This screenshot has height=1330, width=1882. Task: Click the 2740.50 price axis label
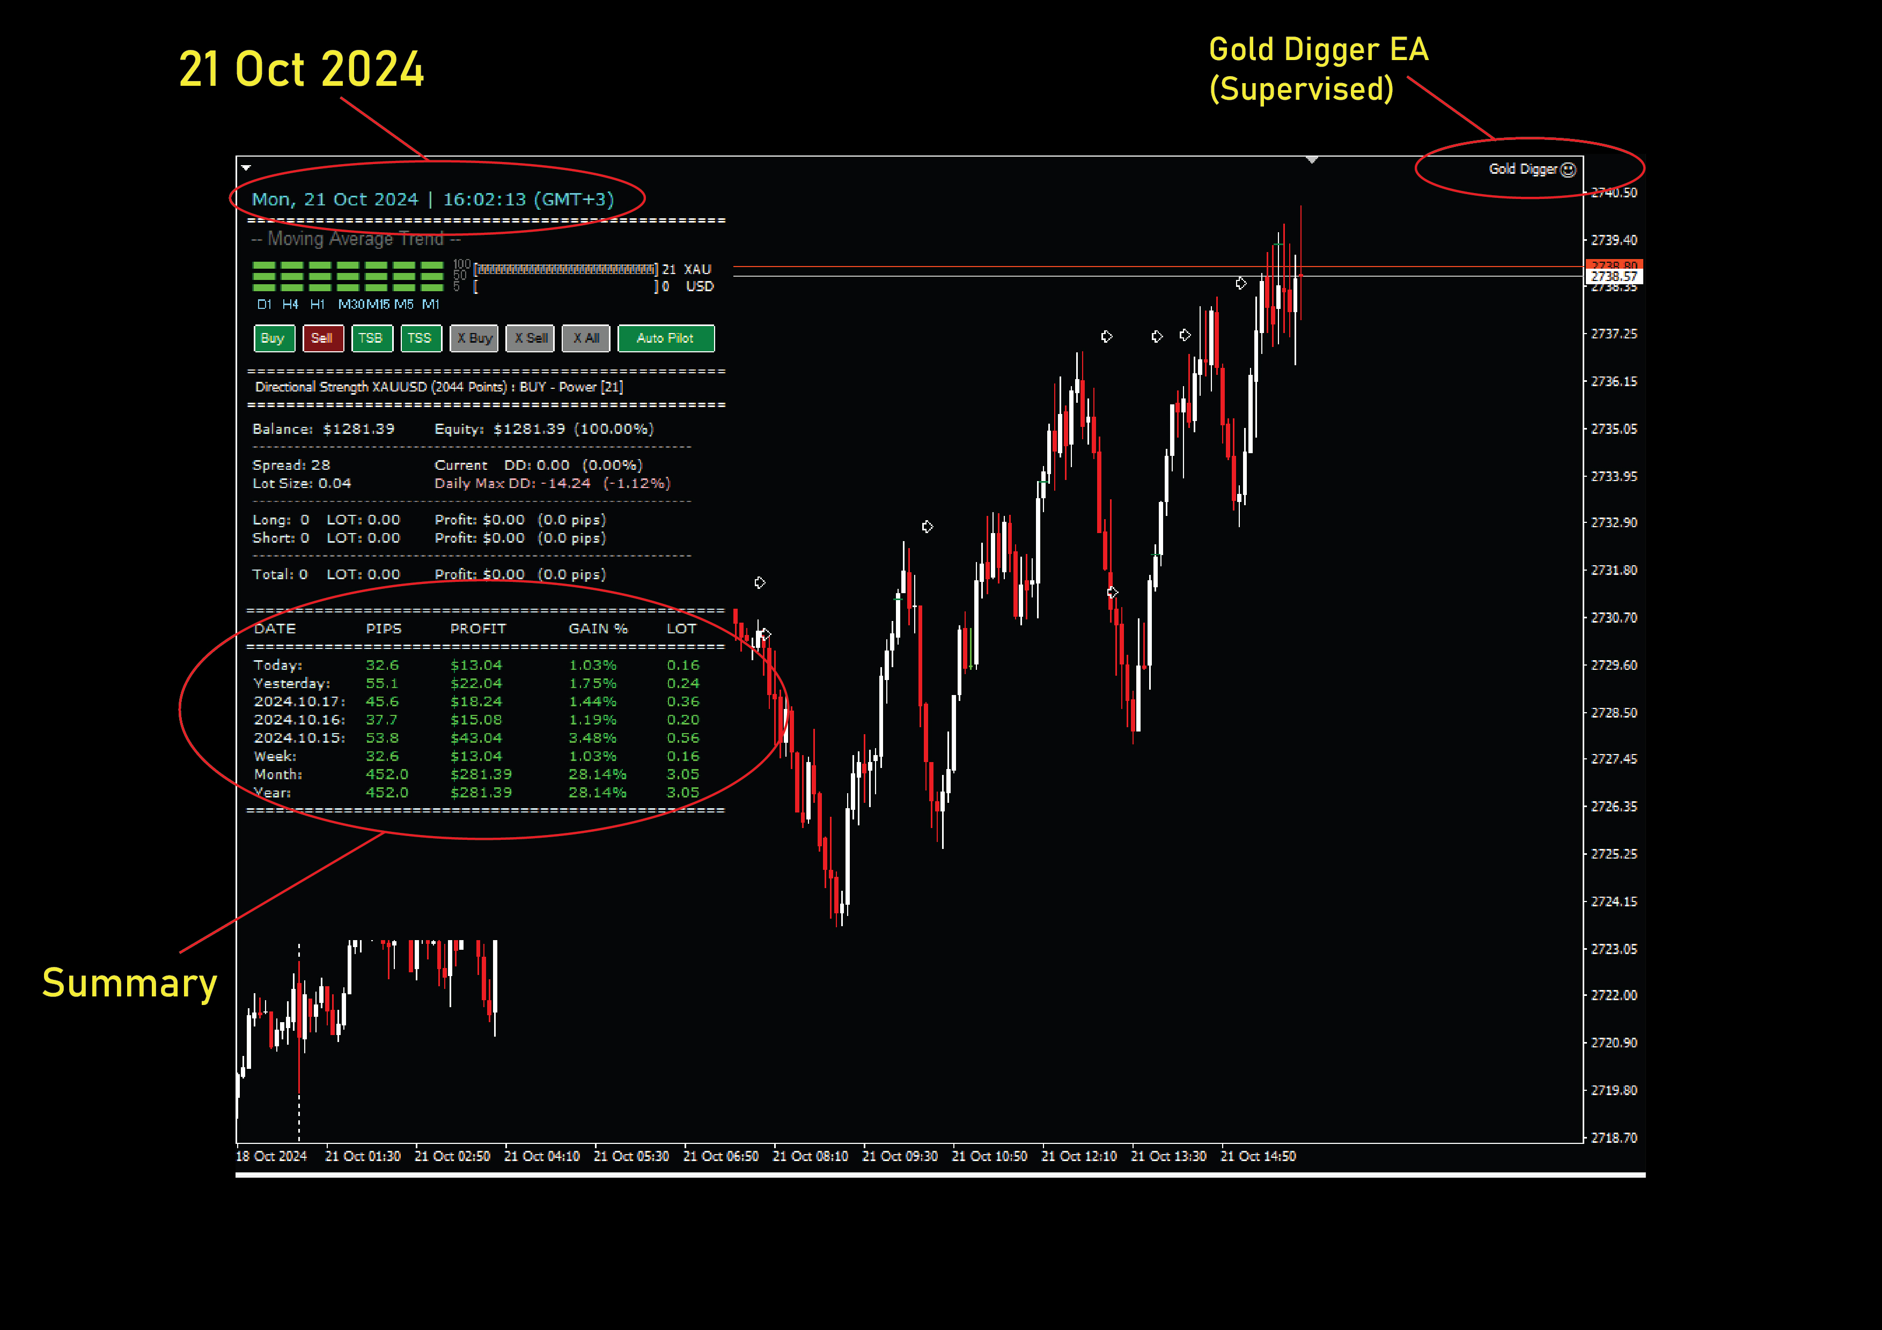click(1614, 193)
